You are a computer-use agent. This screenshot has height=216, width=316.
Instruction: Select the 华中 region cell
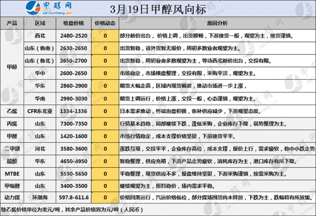(x=40, y=73)
